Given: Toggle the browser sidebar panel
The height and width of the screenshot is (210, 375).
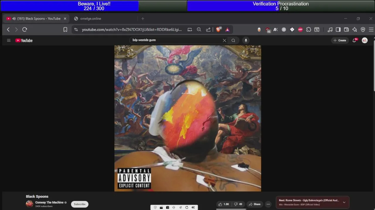Looking at the screenshot, I should (x=338, y=29).
